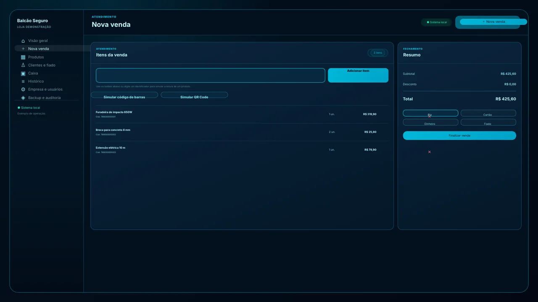The image size is (538, 302).
Task: Click the Histórico list icon
Action: 23,81
